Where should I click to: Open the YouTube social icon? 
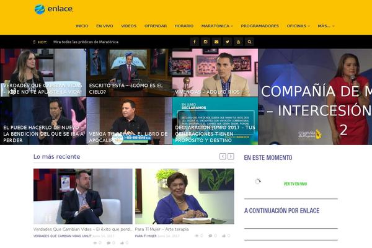point(238,42)
